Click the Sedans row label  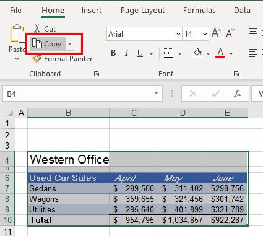69,188
